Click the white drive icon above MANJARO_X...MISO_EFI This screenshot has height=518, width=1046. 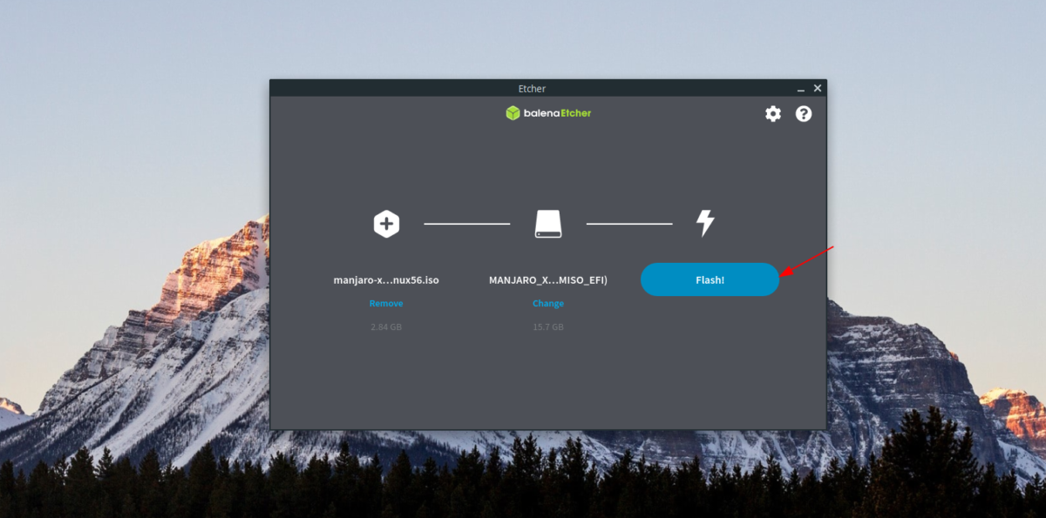point(547,223)
